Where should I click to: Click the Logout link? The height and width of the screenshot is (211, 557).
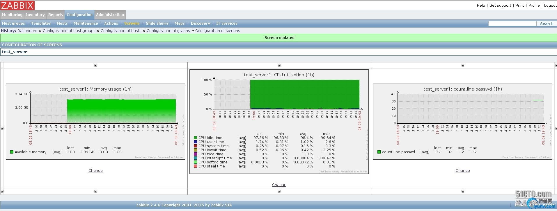[550, 5]
